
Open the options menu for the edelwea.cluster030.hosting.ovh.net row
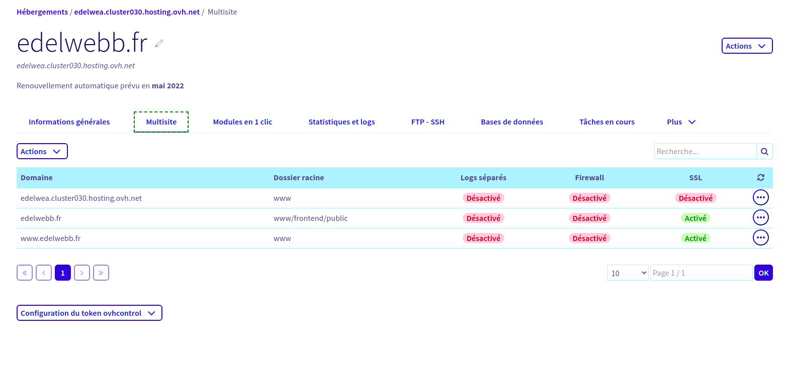pyautogui.click(x=760, y=197)
